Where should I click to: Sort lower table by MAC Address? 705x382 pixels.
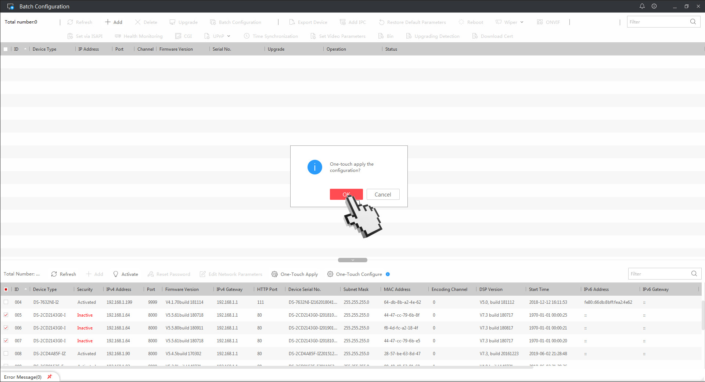(397, 289)
